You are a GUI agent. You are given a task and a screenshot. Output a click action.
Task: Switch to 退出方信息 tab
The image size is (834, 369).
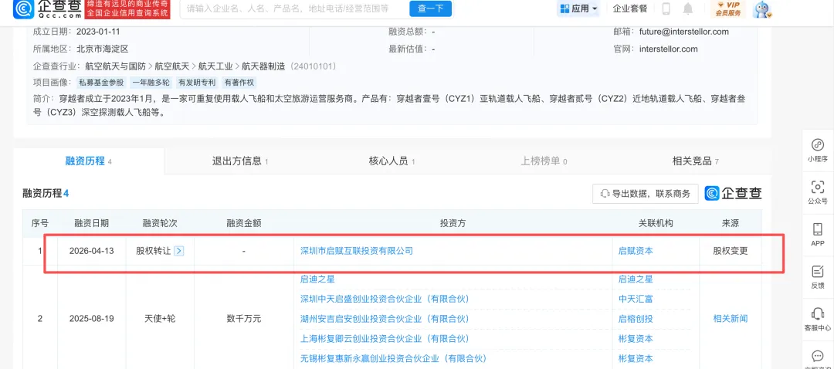point(240,161)
